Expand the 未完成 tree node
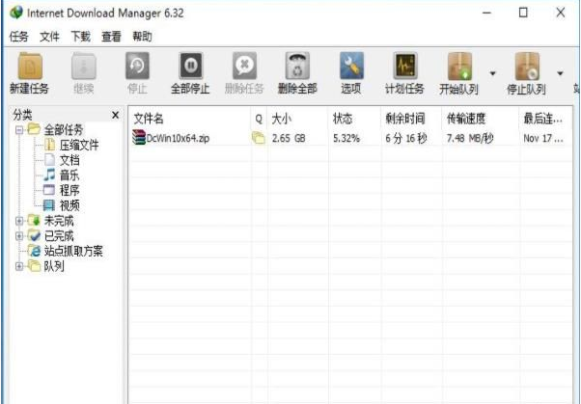This screenshot has width=581, height=404. 19,221
